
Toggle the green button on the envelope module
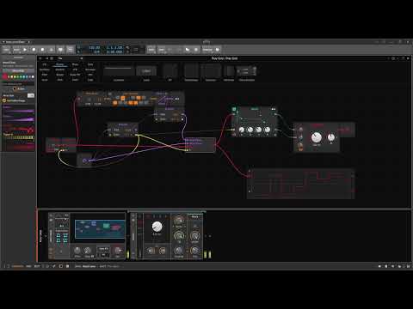pyautogui.click(x=234, y=109)
